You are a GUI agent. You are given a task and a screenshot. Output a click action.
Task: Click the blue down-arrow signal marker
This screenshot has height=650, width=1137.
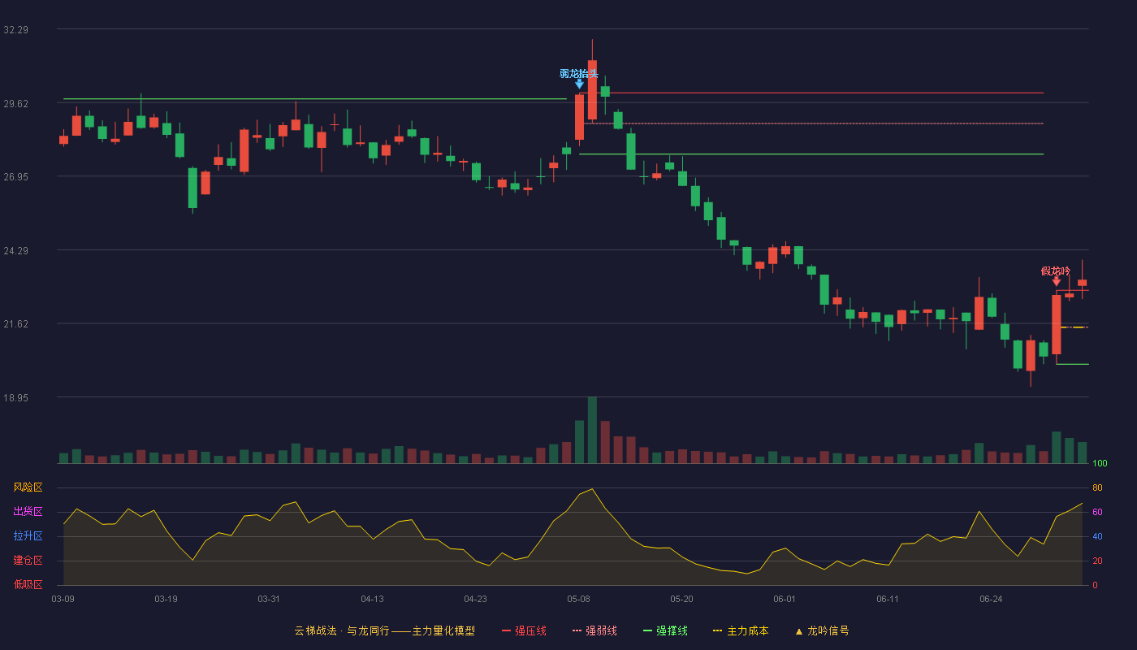579,84
